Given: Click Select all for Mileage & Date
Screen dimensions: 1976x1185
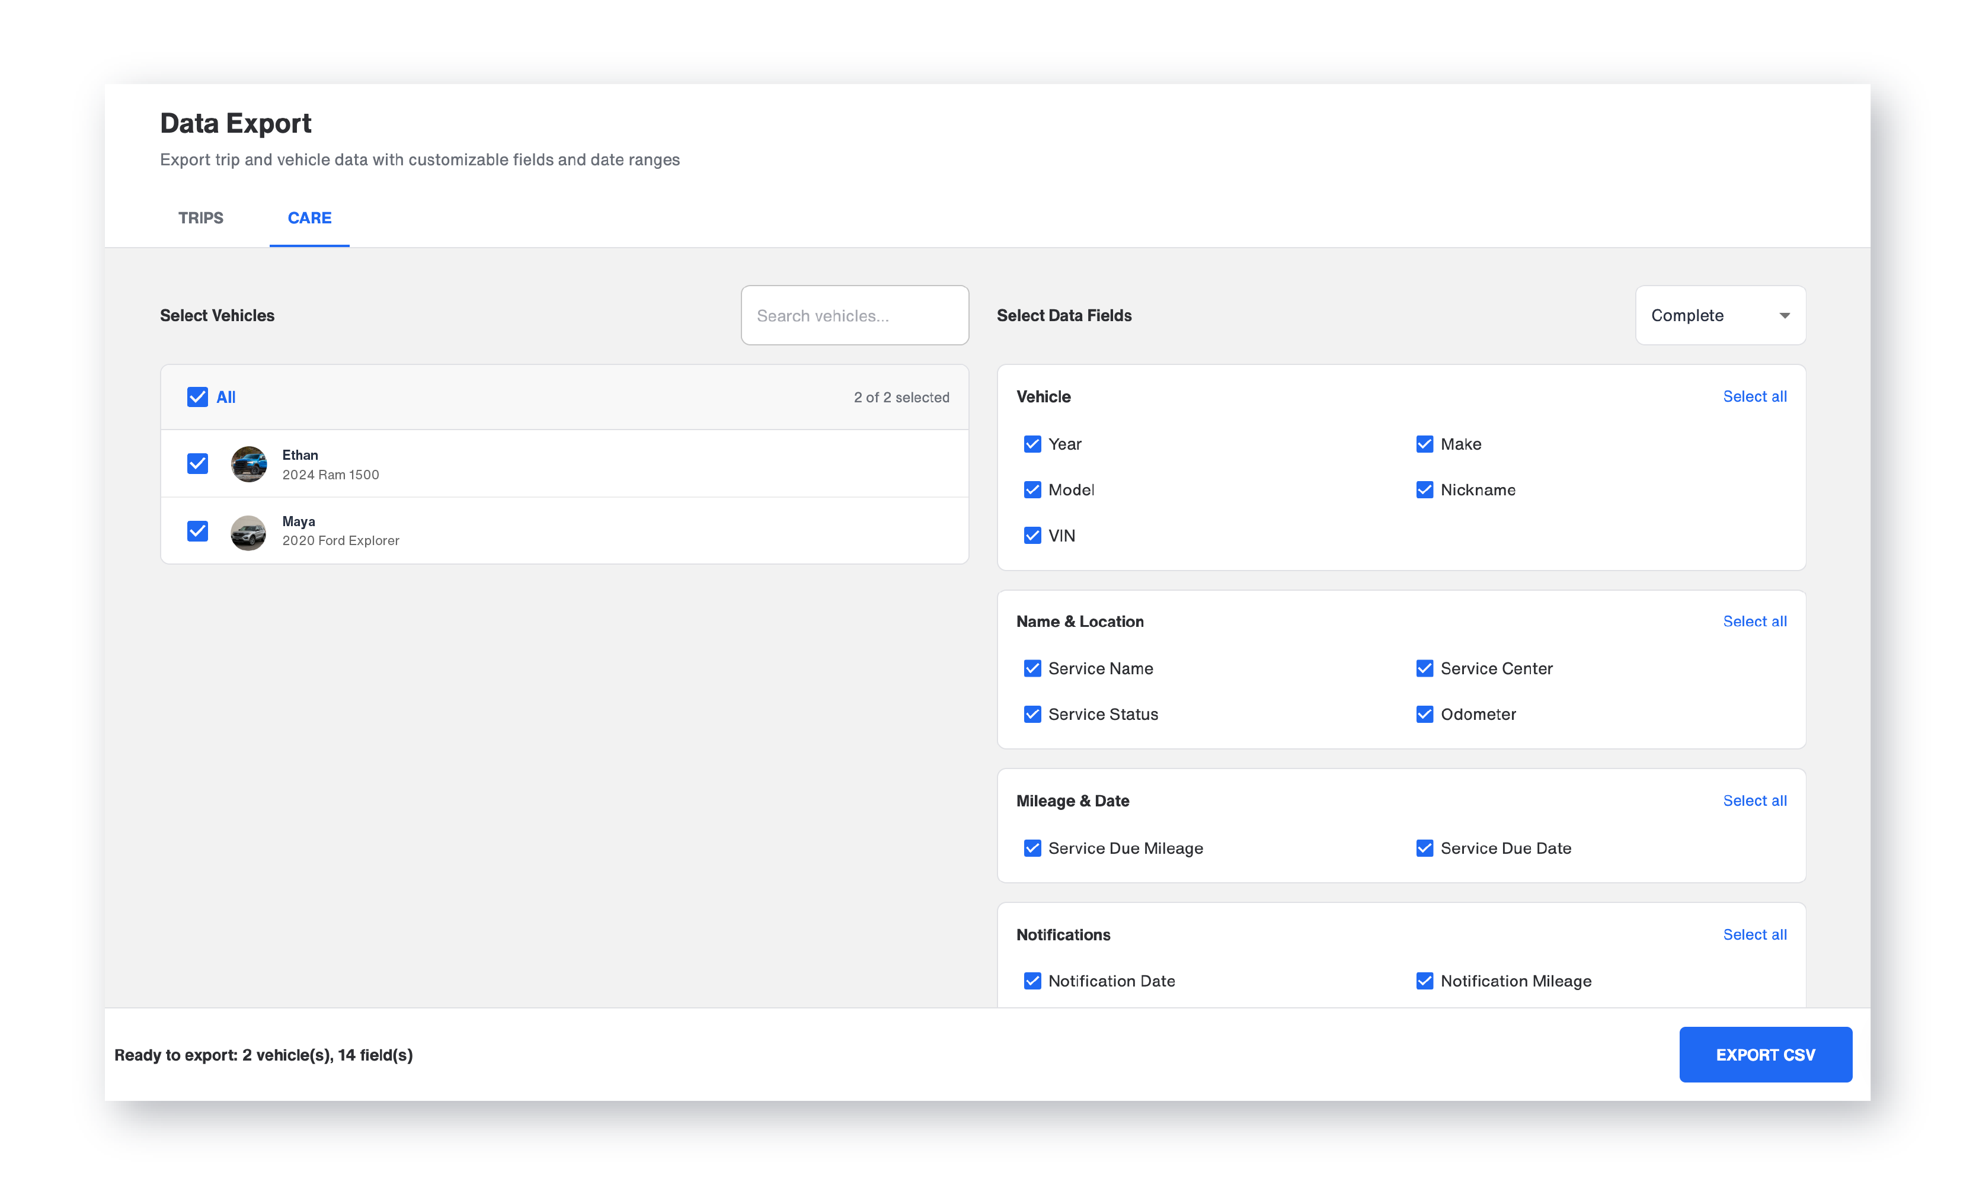Looking at the screenshot, I should [1754, 801].
